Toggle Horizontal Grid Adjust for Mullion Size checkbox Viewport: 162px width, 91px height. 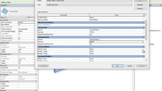[91, 44]
